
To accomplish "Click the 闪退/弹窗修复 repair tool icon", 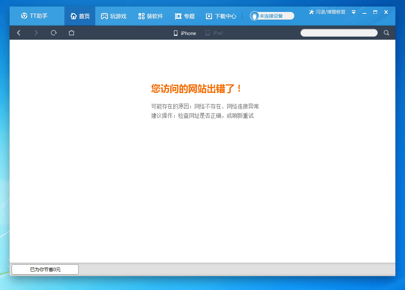I will click(x=311, y=12).
